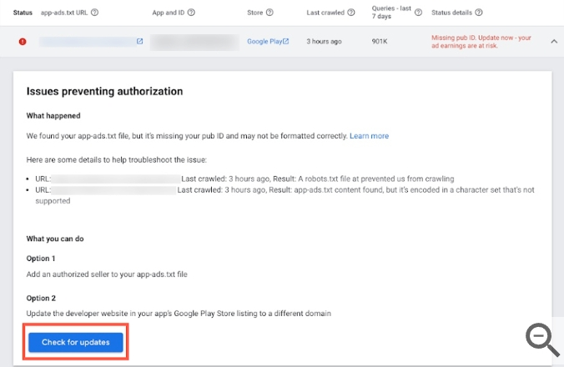564x367 pixels.
Task: Click the blurred app-ads.txt URL cell
Action: click(88, 42)
